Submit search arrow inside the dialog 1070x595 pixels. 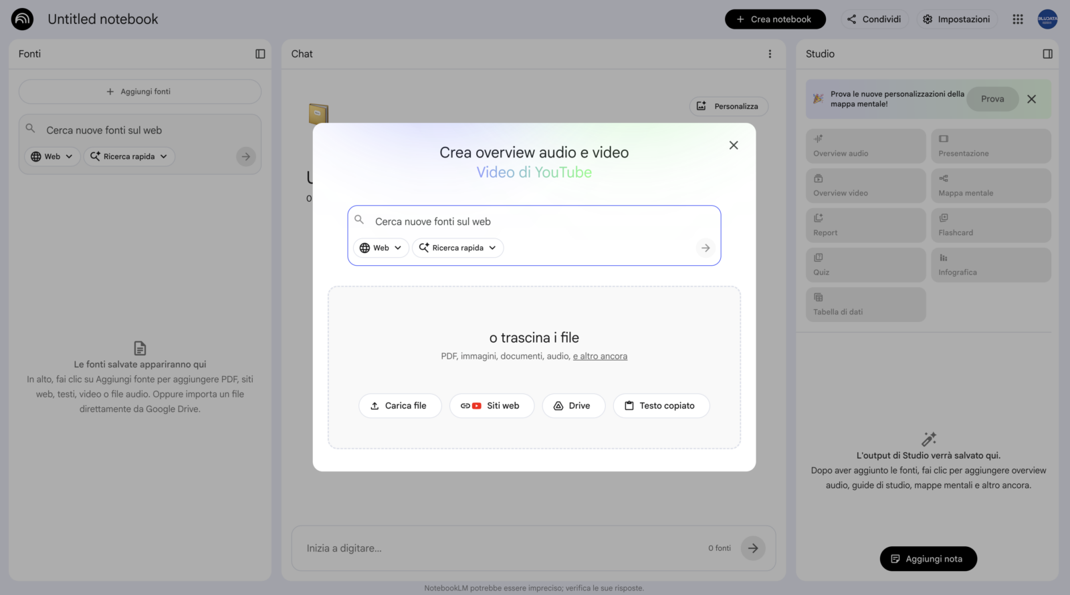tap(706, 248)
